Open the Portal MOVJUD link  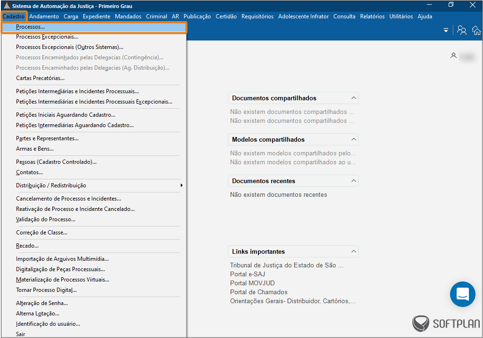tap(252, 283)
